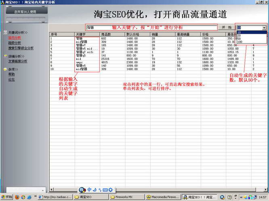Screen dimensions: 269x201
Task: Click the horizontal scrollbar right arrow
Action: point(266,190)
